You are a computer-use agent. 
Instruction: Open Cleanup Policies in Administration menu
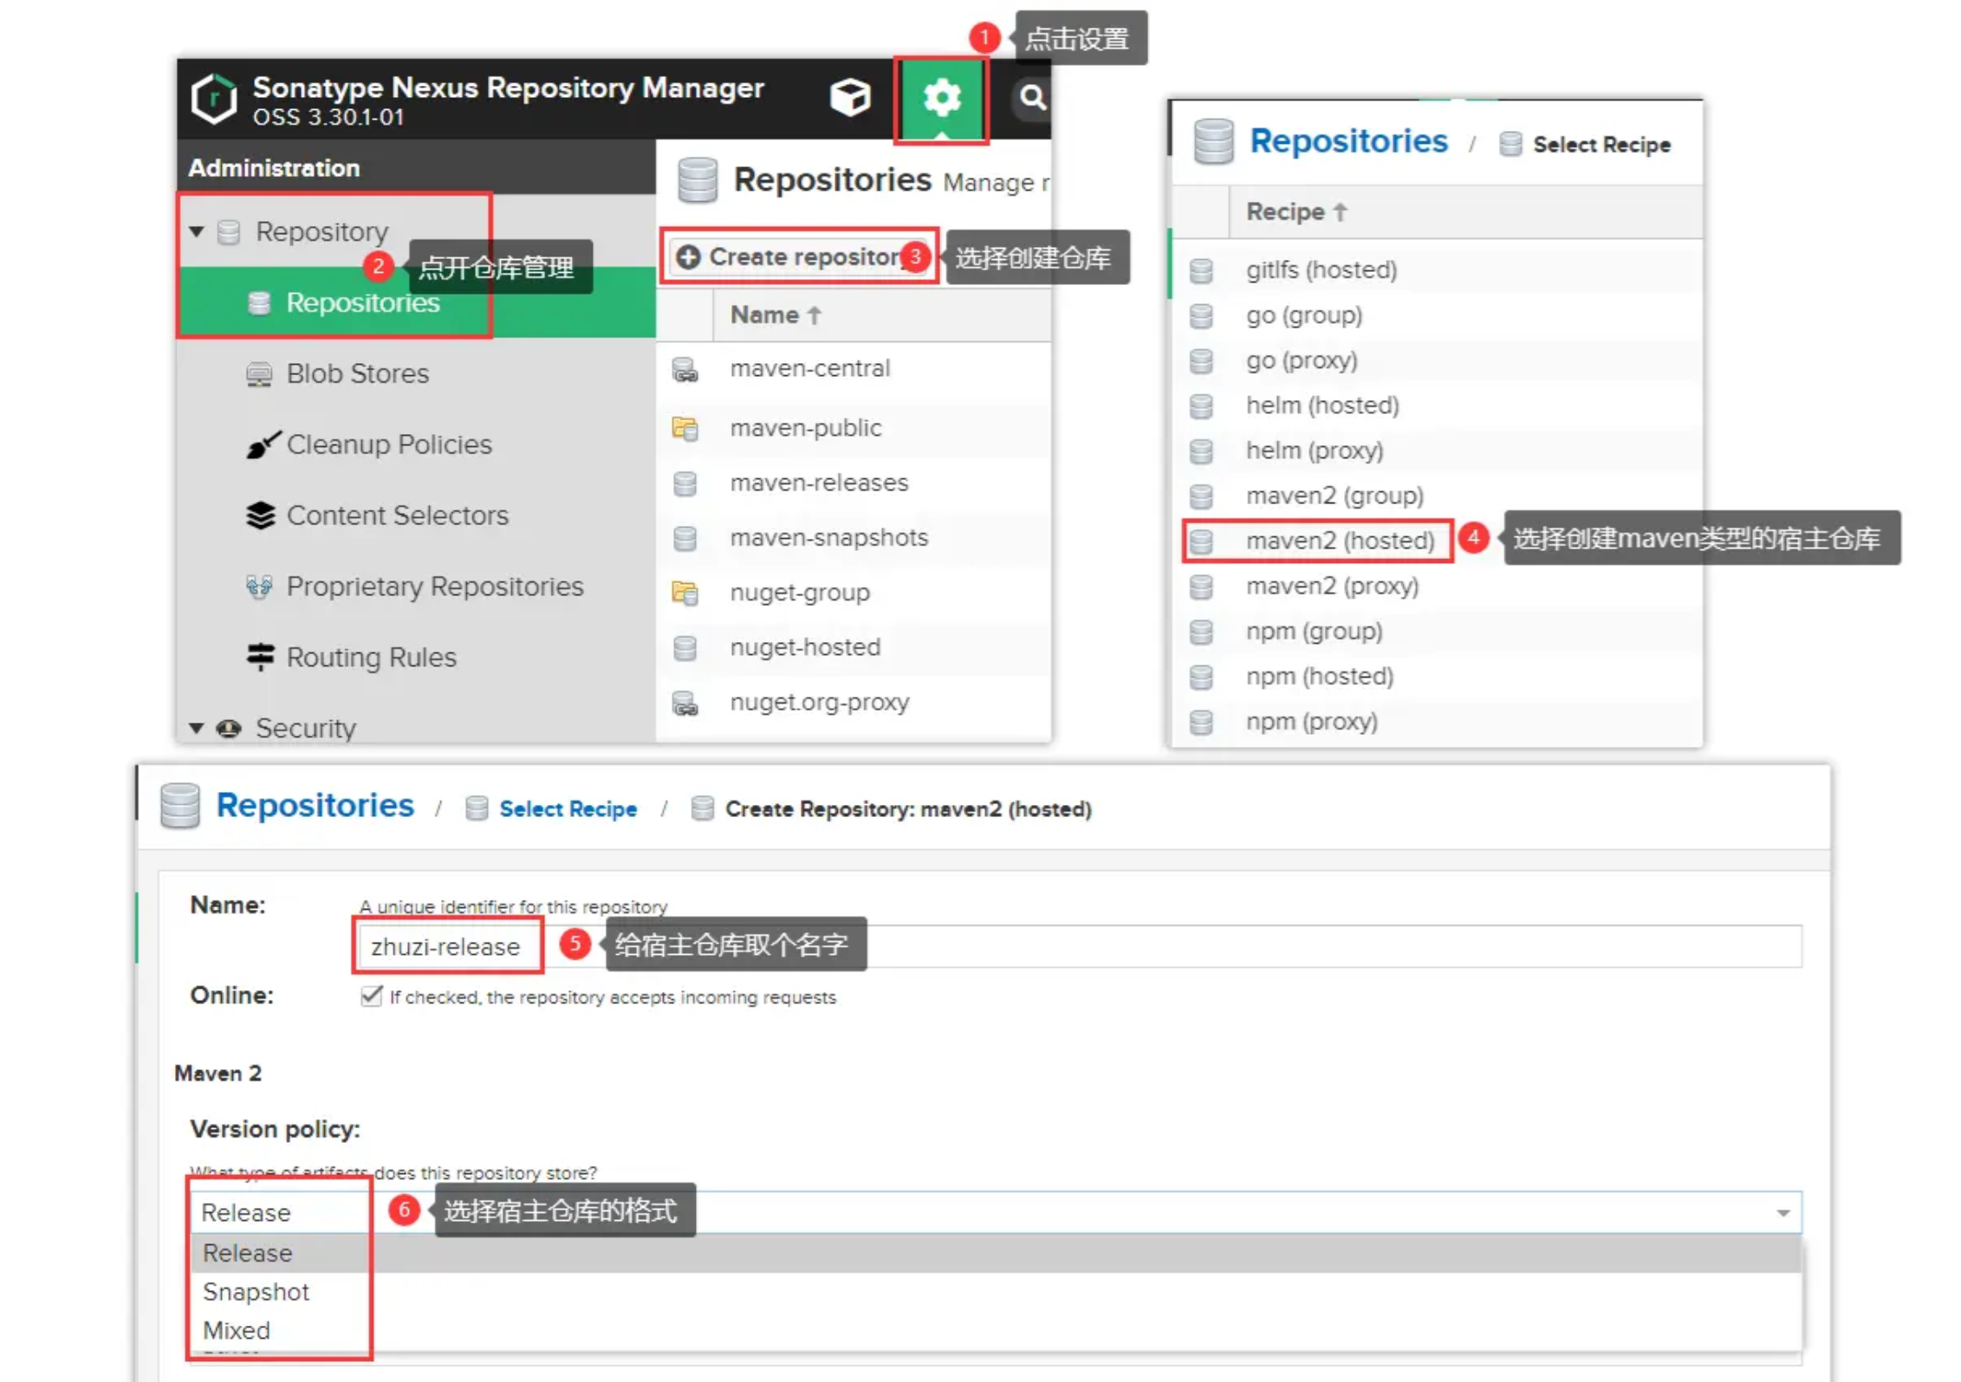(417, 444)
